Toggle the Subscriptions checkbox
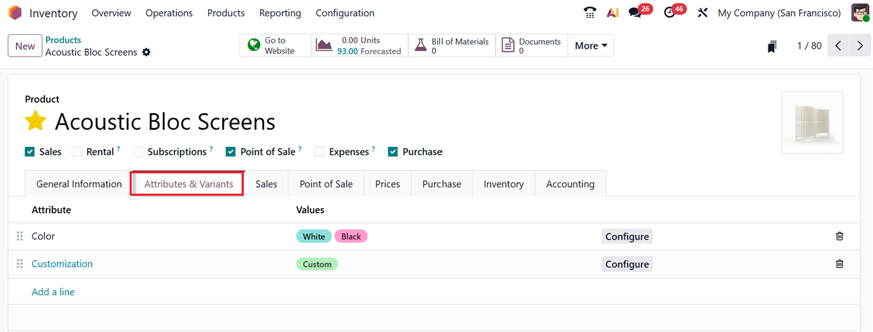The image size is (873, 332). [x=138, y=152]
